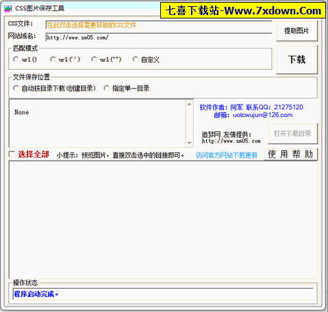
Task: Click the 下载 download button
Action: pos(297,60)
